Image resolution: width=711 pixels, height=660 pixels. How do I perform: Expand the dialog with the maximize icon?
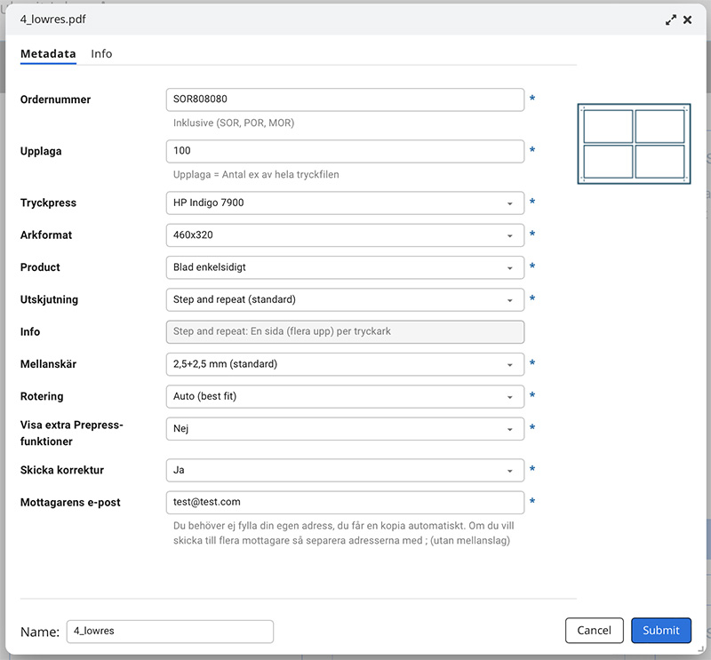tap(672, 19)
